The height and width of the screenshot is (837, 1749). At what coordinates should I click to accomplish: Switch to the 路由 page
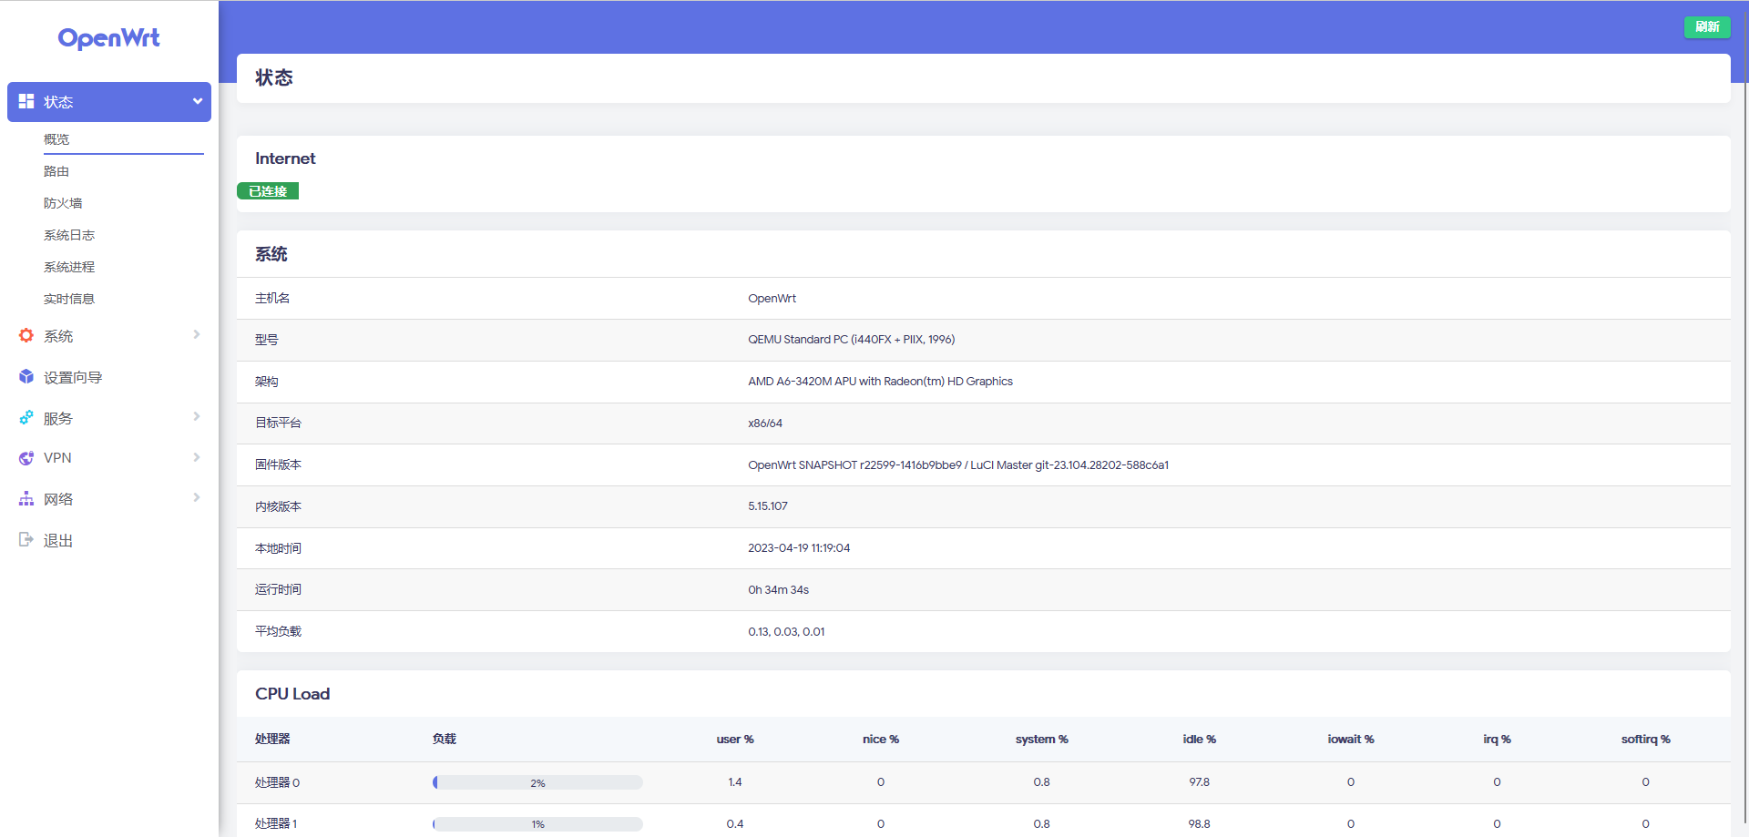(56, 170)
